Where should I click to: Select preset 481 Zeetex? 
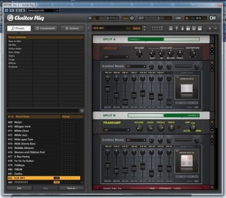44,174
